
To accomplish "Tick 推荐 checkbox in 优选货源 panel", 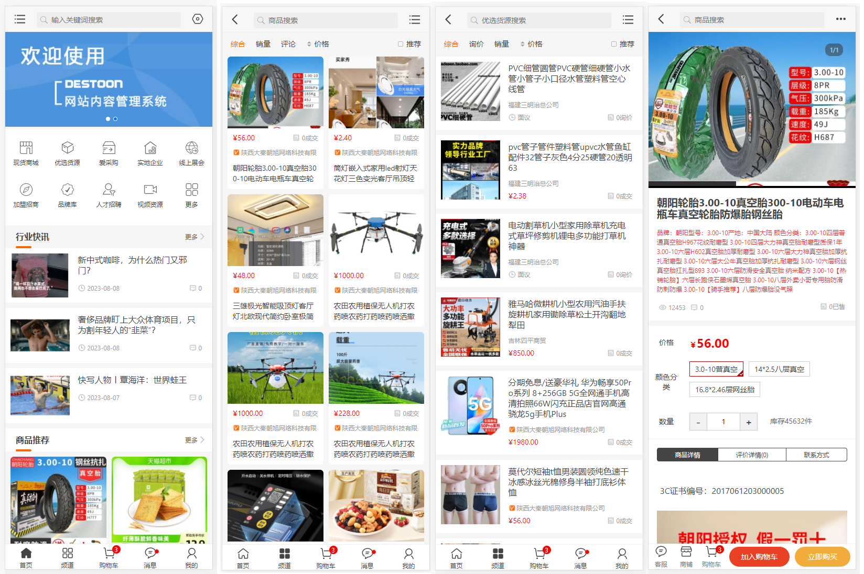I will [614, 45].
